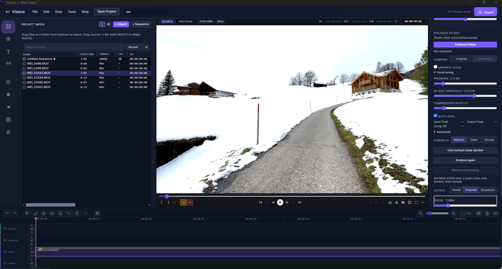This screenshot has height=269, width=502.
Task: Set strength to Clear
Action: click(474, 140)
